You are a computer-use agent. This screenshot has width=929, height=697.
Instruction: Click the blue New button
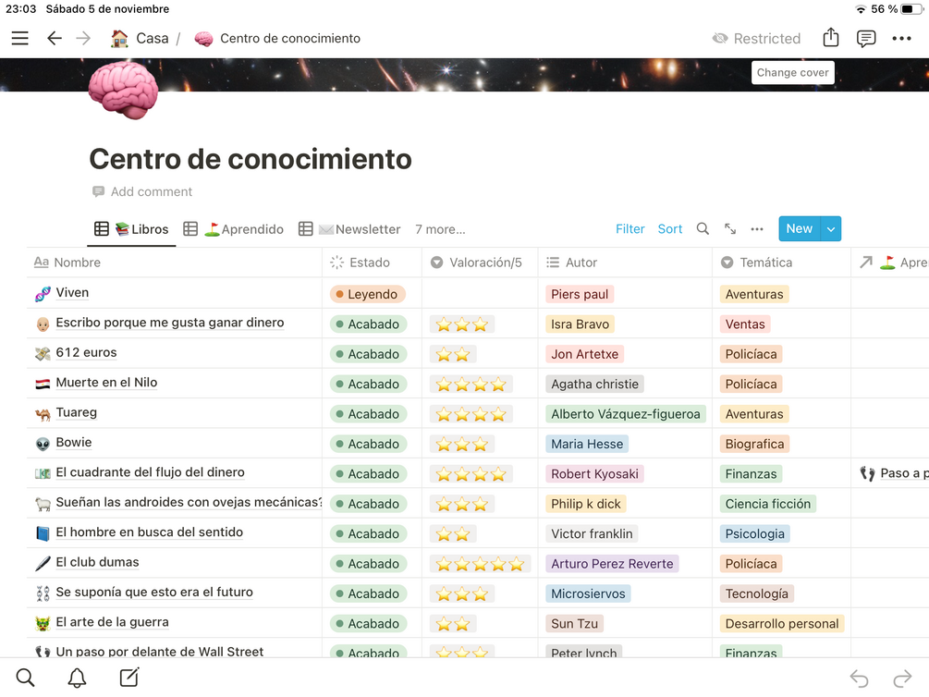click(x=800, y=228)
